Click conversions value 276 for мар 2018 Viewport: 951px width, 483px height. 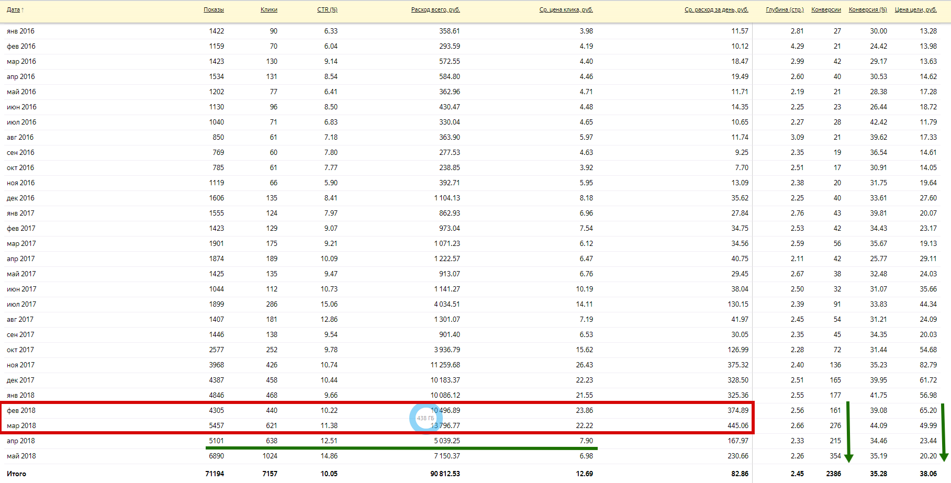click(x=836, y=425)
